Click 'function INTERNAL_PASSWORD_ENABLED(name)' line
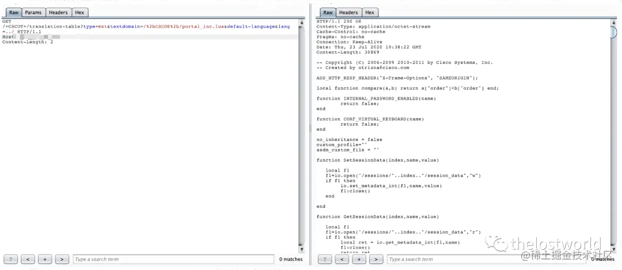This screenshot has height=270, width=622. pos(376,98)
